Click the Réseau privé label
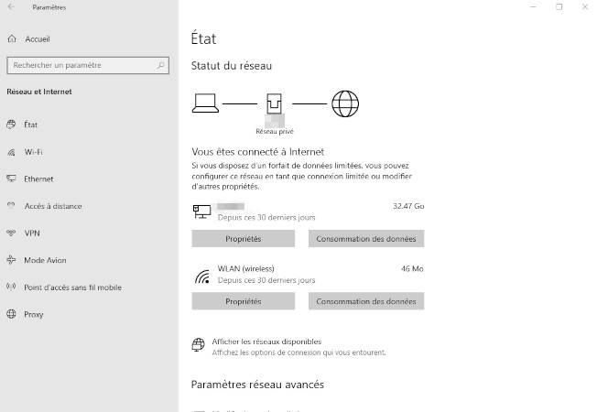The image size is (597, 412). pos(275,131)
